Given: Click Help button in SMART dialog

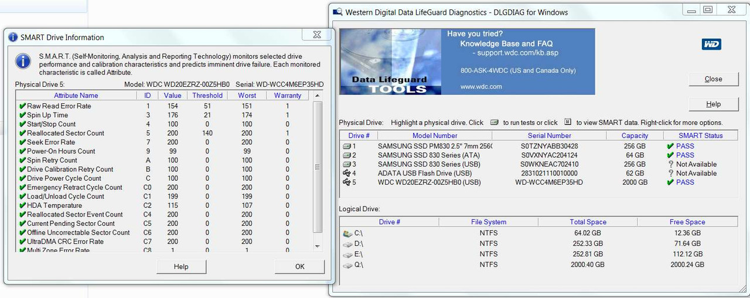Looking at the screenshot, I should 181,266.
